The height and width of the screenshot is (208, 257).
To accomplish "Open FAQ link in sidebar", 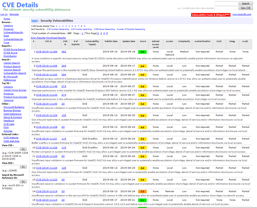I will 6,127.
